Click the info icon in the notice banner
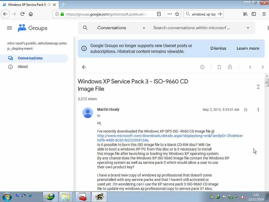Screen dimensions: 269x202 (84, 48)
